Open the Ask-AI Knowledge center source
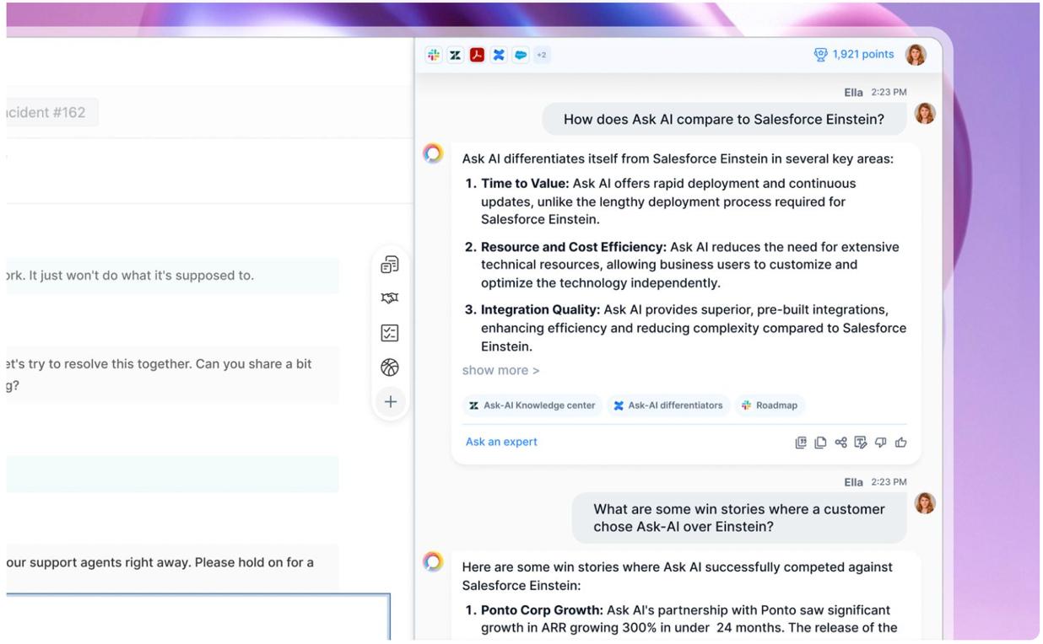Screen dimensions: 1043x644 [x=532, y=405]
